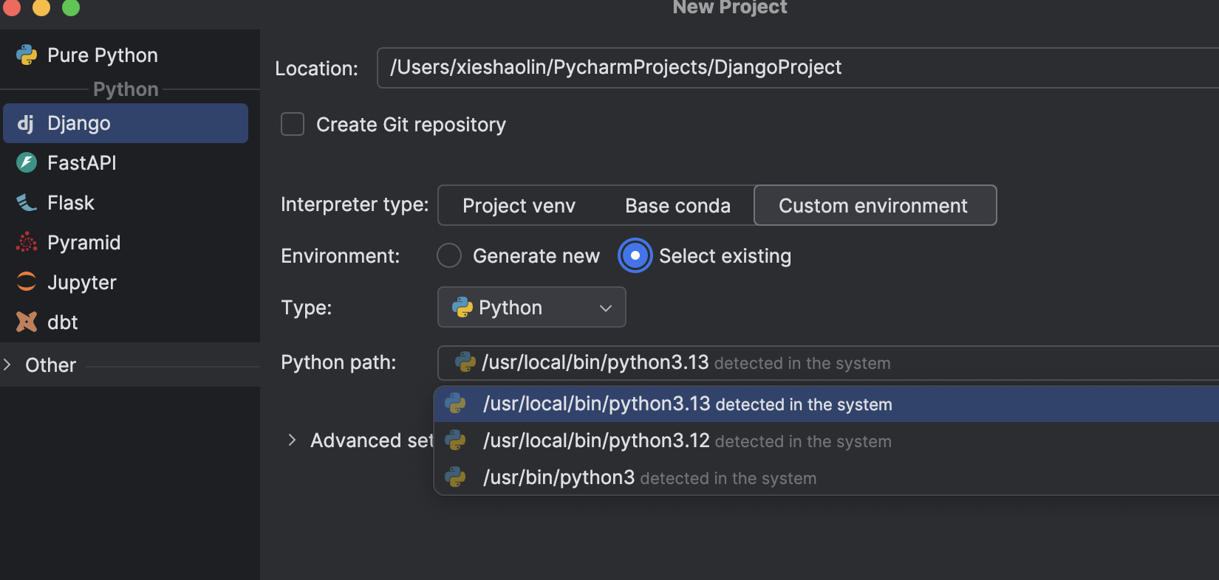
Task: Click the Jupyter icon
Action: coord(27,282)
